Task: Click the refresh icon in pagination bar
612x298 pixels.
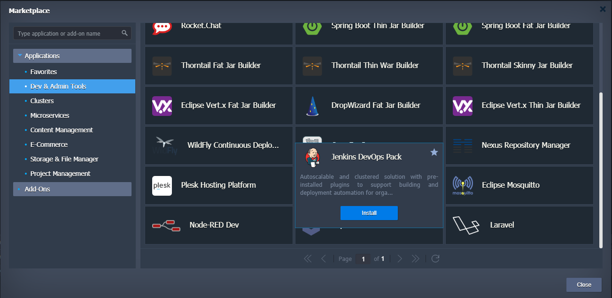Action: coord(435,259)
